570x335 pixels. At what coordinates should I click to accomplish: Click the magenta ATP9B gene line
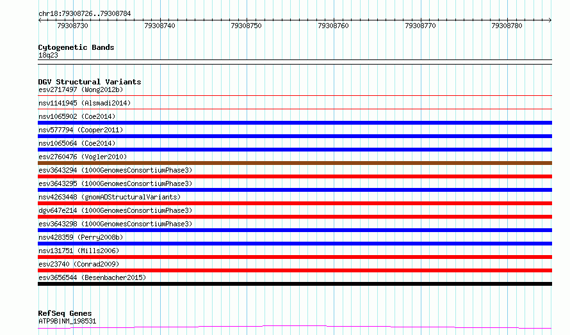pyautogui.click(x=295, y=327)
